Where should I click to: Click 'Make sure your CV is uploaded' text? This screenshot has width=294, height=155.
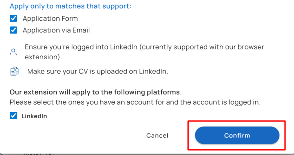(97, 71)
